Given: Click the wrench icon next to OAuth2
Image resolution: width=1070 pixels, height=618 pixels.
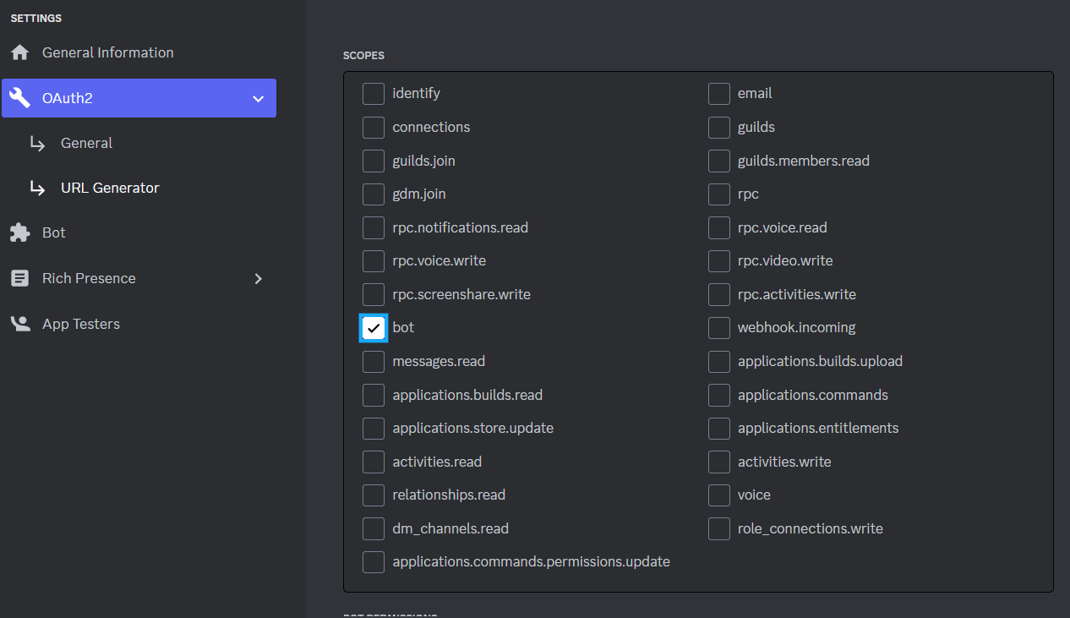Looking at the screenshot, I should (19, 98).
